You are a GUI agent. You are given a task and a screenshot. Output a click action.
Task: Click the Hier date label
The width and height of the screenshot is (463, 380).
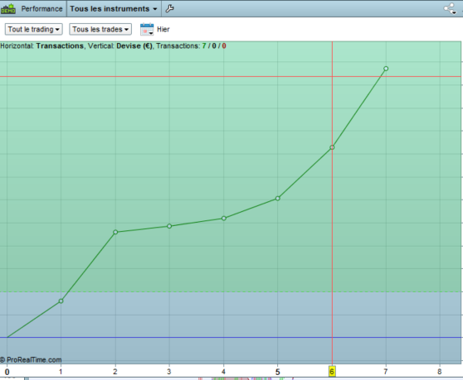(163, 29)
